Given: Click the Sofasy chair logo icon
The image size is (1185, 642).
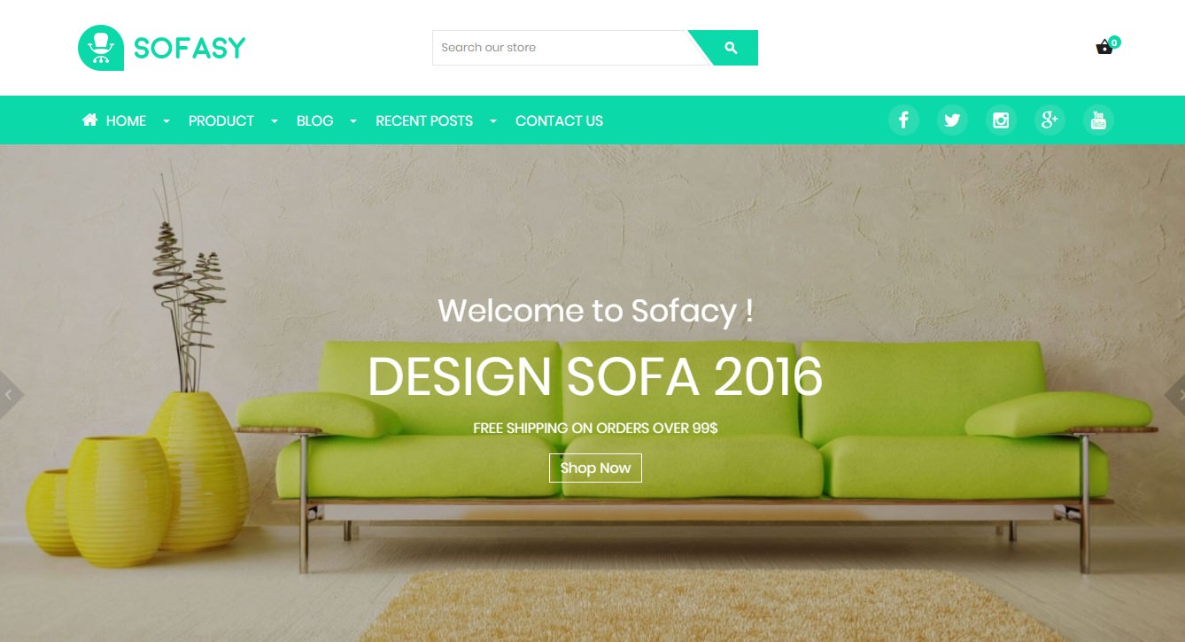Looking at the screenshot, I should click(101, 47).
